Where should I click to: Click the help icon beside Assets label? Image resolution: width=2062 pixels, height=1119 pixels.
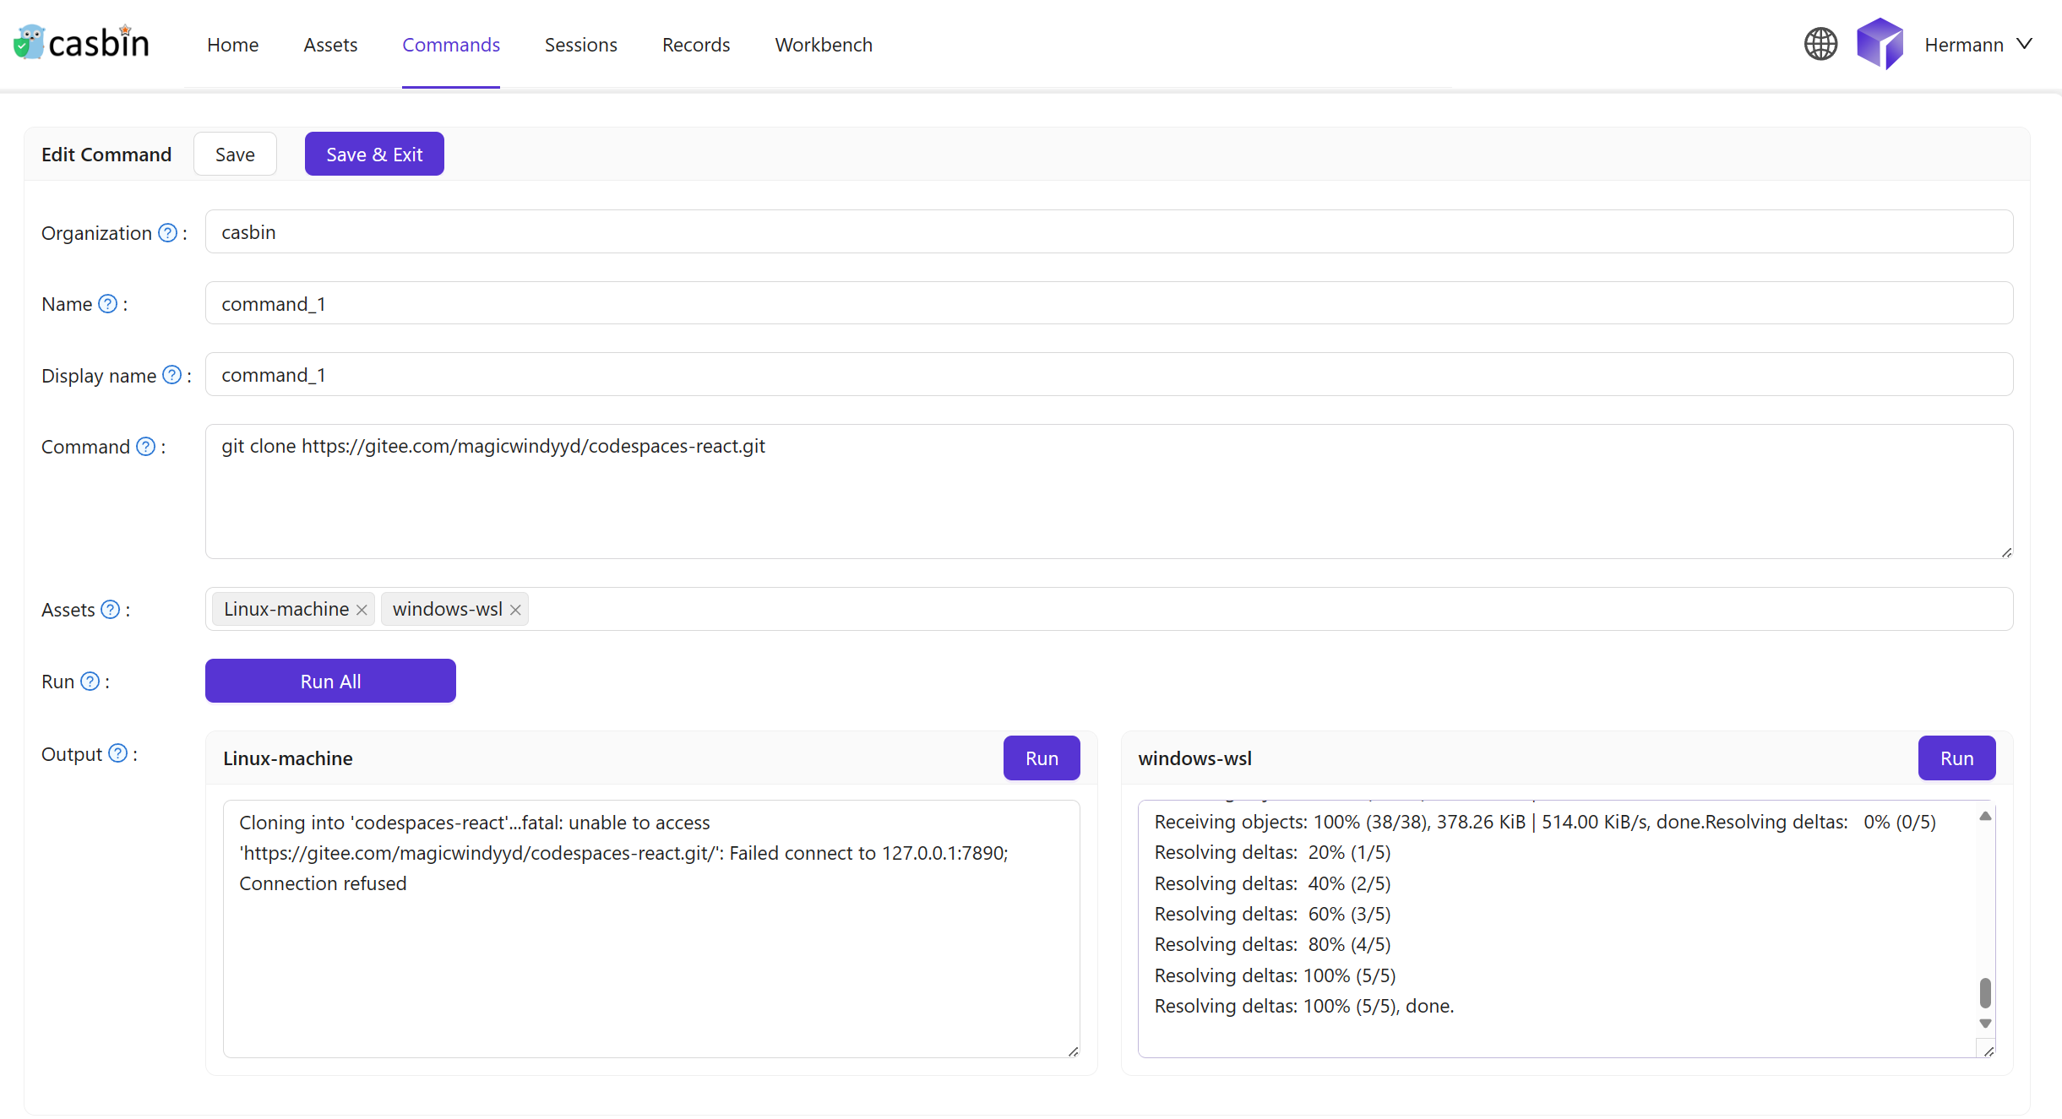click(111, 610)
